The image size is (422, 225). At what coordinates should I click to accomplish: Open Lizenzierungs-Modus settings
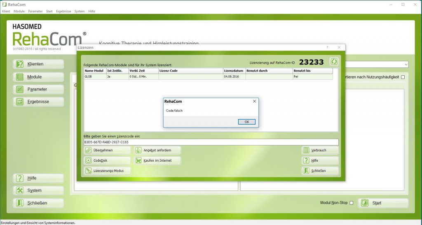pyautogui.click(x=107, y=171)
